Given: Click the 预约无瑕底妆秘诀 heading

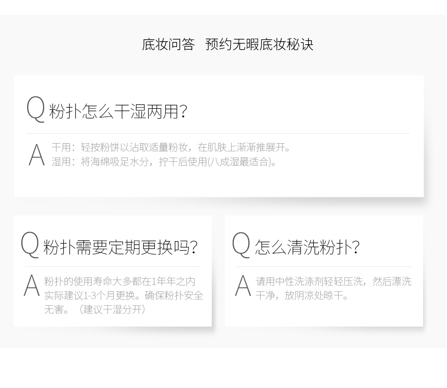Looking at the screenshot, I should [x=259, y=44].
